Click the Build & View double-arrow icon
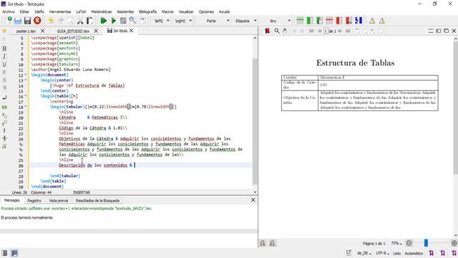The height and width of the screenshot is (258, 458). [103, 21]
